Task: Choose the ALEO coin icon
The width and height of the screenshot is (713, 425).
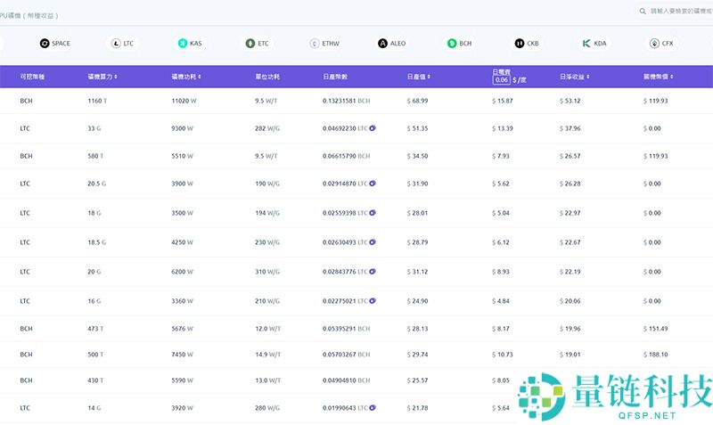Action: coord(383,43)
